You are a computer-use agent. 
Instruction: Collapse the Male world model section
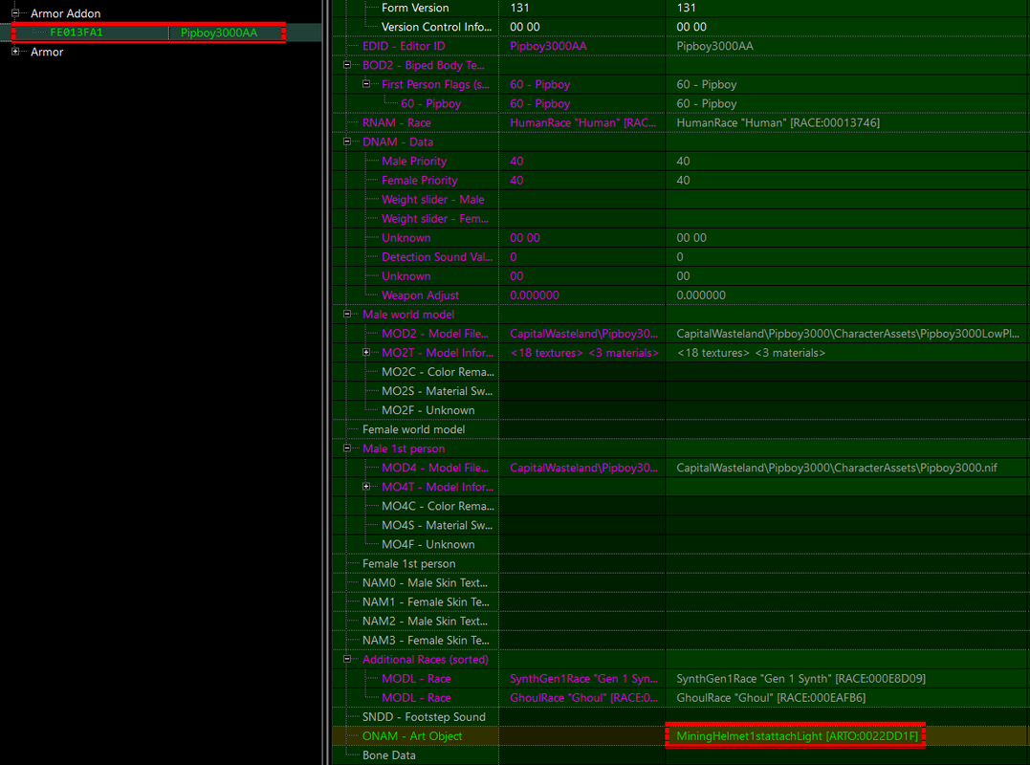(x=347, y=314)
